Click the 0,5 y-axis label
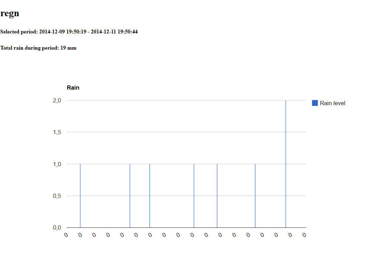The height and width of the screenshot is (263, 376). click(x=57, y=196)
